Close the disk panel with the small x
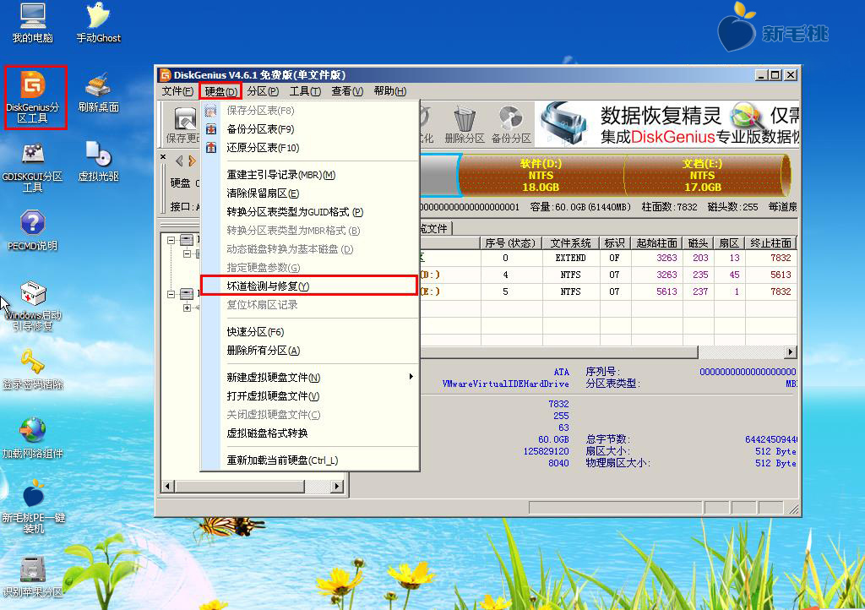Image resolution: width=865 pixels, height=610 pixels. tap(163, 156)
